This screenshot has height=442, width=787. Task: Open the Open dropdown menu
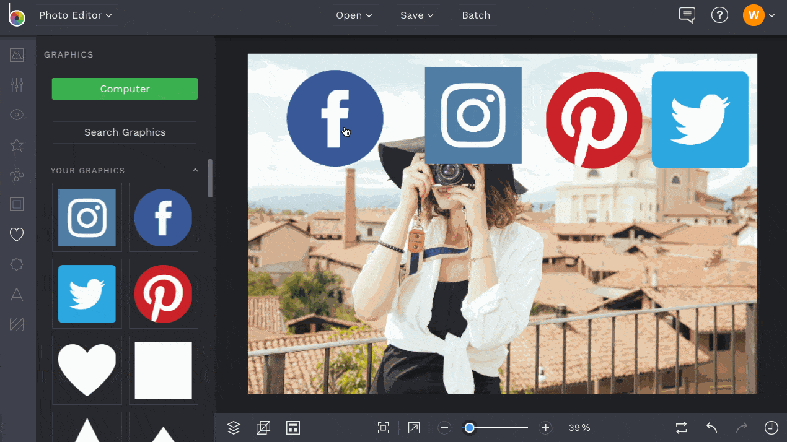click(354, 15)
